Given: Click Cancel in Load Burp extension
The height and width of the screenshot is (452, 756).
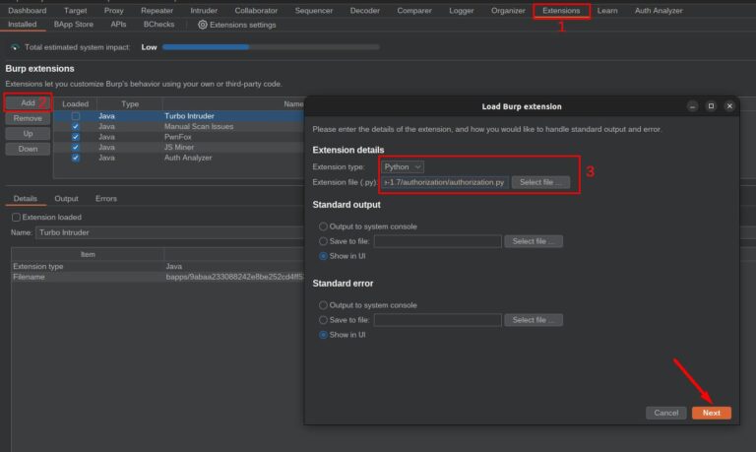Looking at the screenshot, I should (666, 413).
